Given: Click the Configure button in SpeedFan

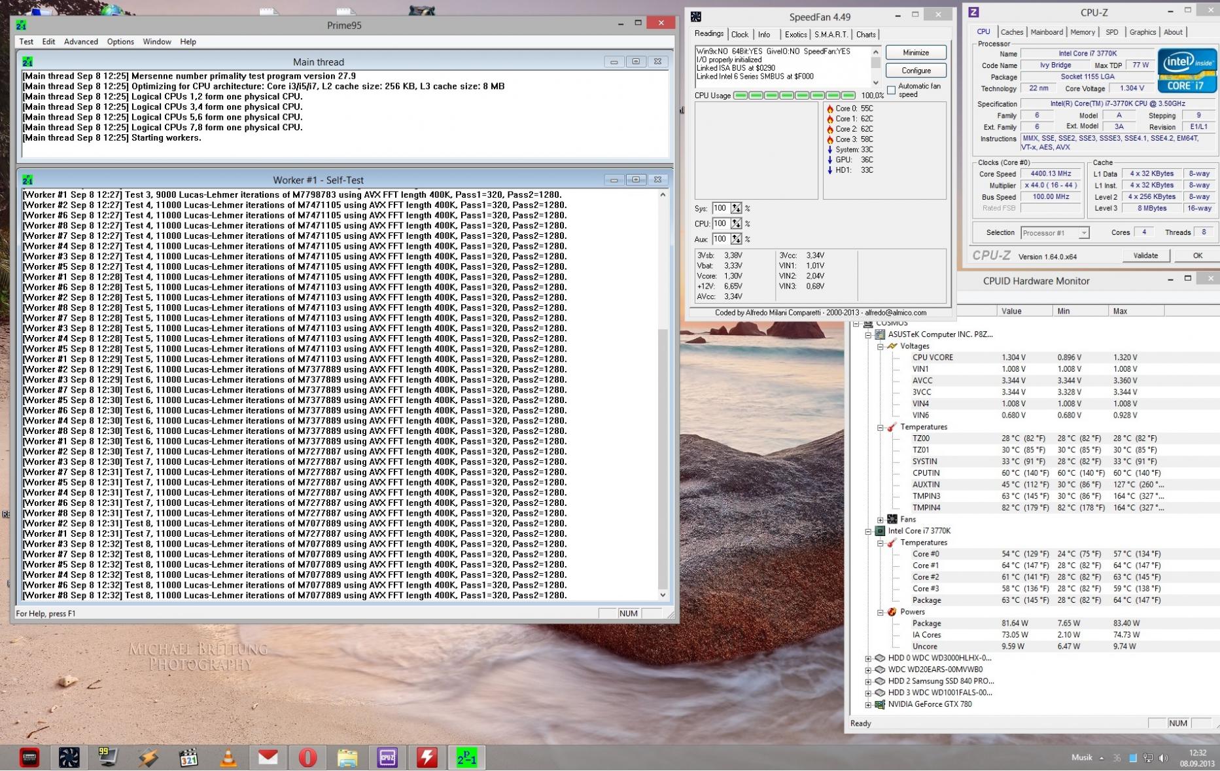Looking at the screenshot, I should (916, 70).
